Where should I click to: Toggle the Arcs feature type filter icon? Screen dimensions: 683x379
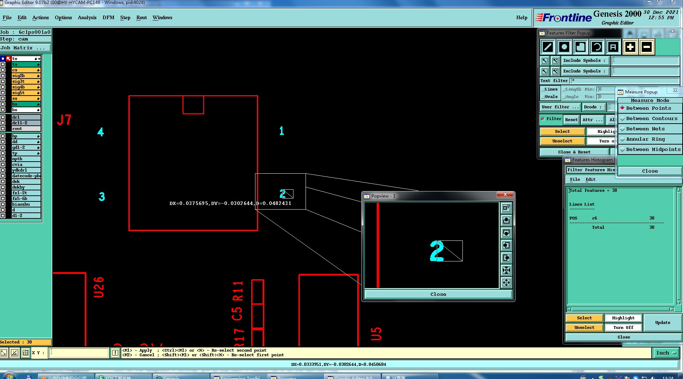[597, 47]
